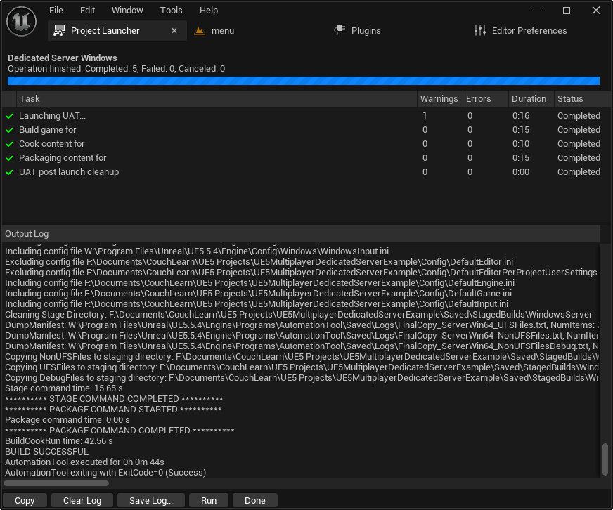Click the STAGE COMMAND COMPLETED log line
This screenshot has width=613, height=510.
[x=114, y=398]
